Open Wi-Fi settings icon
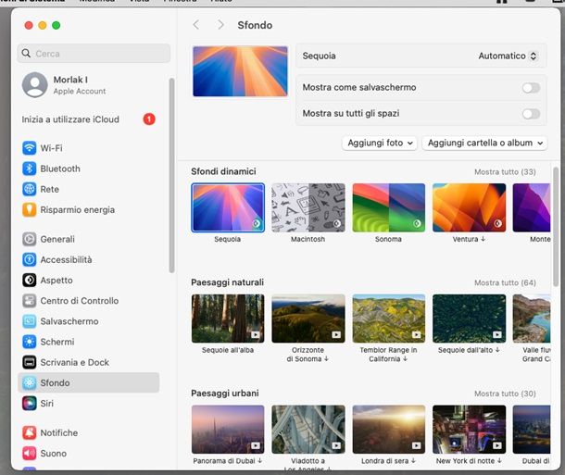The image size is (565, 475). pos(30,148)
